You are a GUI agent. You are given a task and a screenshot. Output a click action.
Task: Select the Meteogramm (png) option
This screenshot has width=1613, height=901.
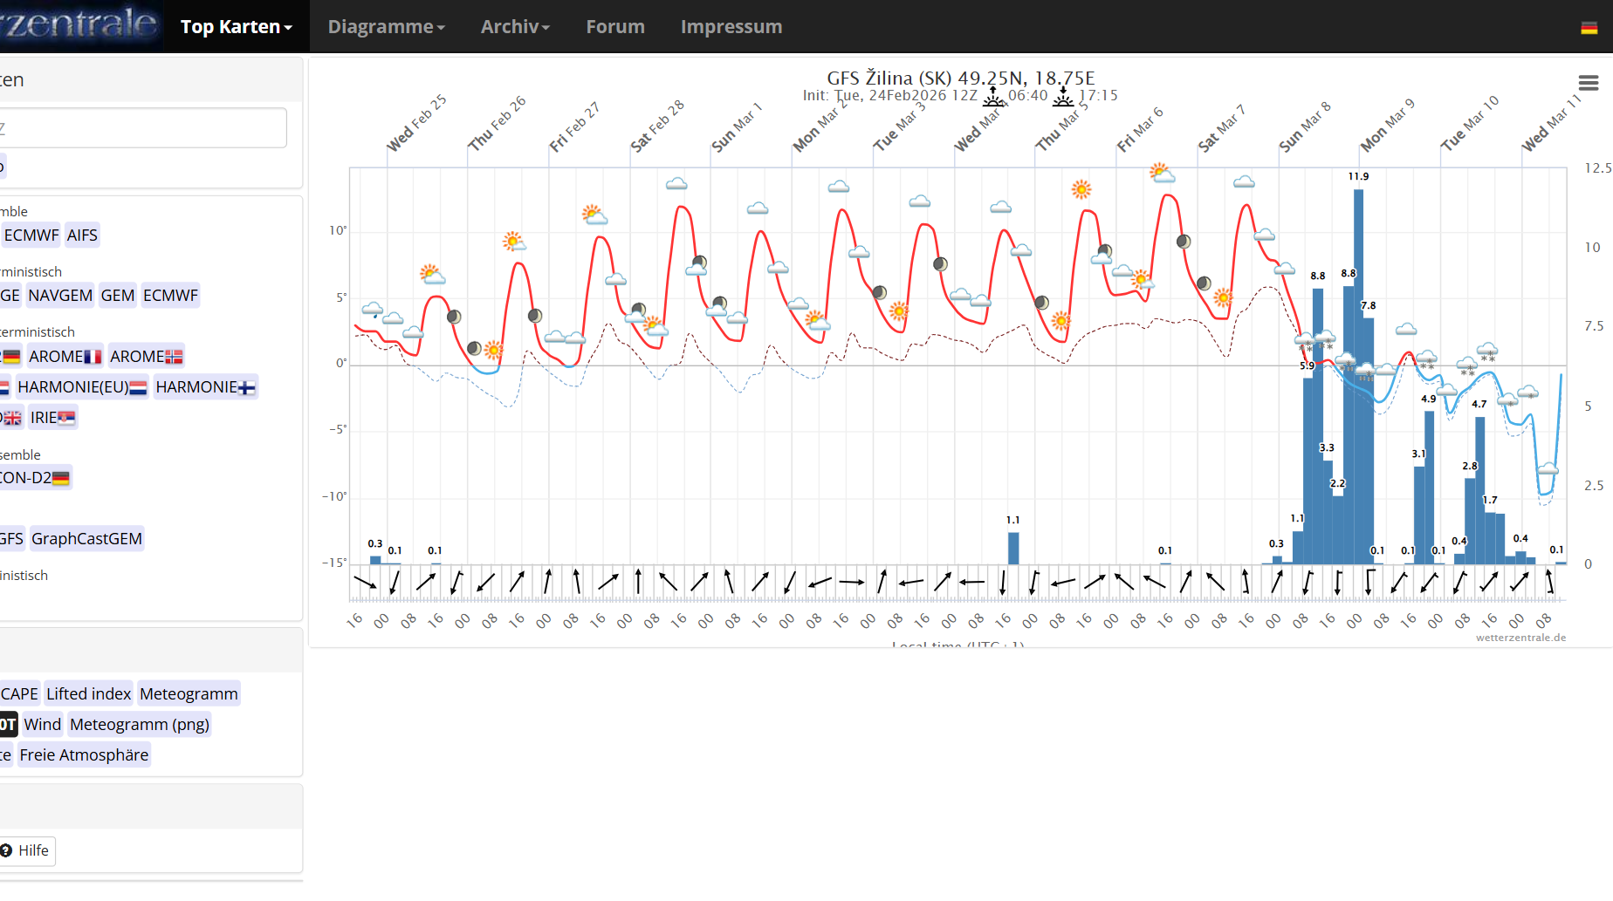point(140,725)
